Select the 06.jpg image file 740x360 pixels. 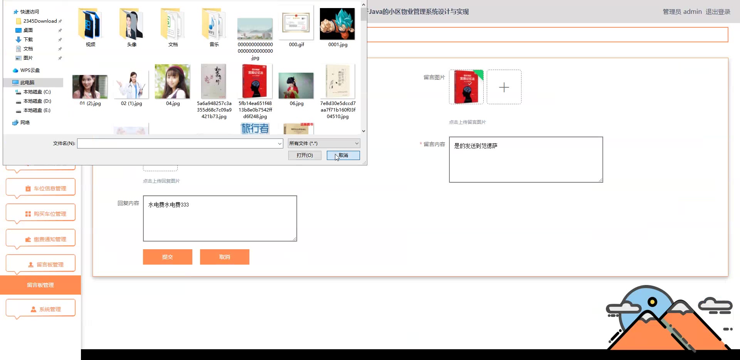[296, 86]
